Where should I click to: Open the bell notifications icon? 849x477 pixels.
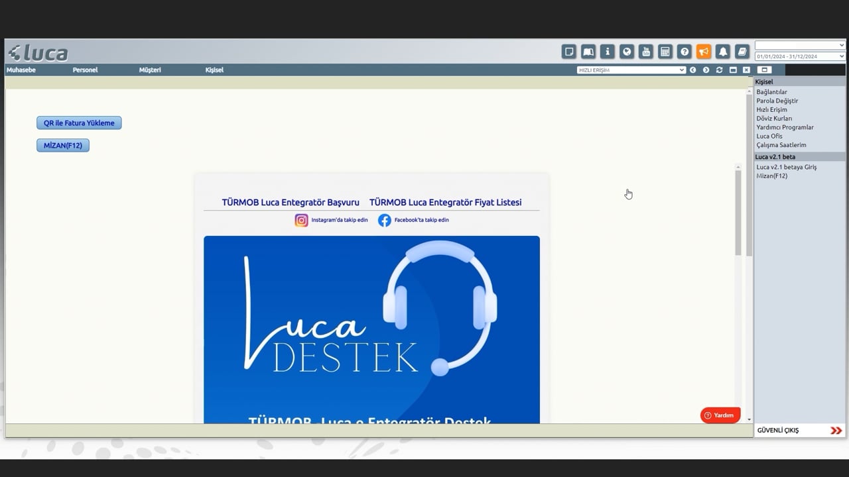tap(723, 52)
